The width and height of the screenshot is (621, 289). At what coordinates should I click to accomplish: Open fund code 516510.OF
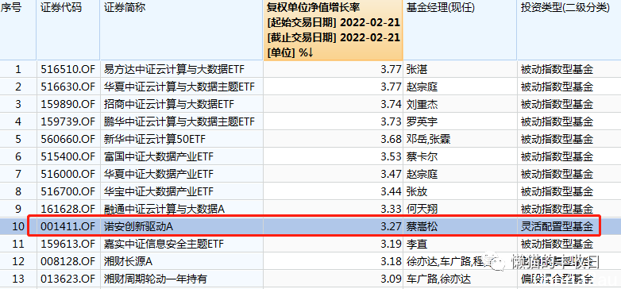tap(68, 70)
